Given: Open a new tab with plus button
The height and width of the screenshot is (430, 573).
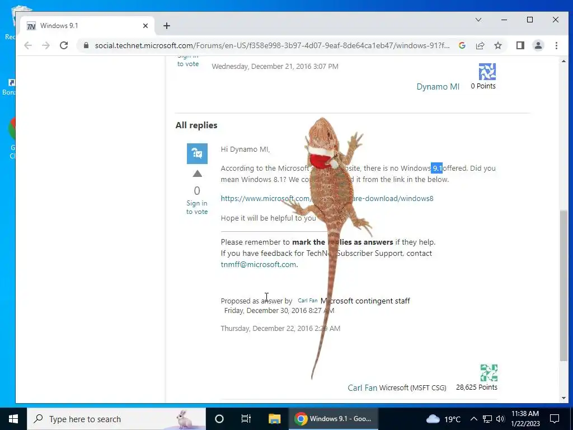Looking at the screenshot, I should 167,26.
